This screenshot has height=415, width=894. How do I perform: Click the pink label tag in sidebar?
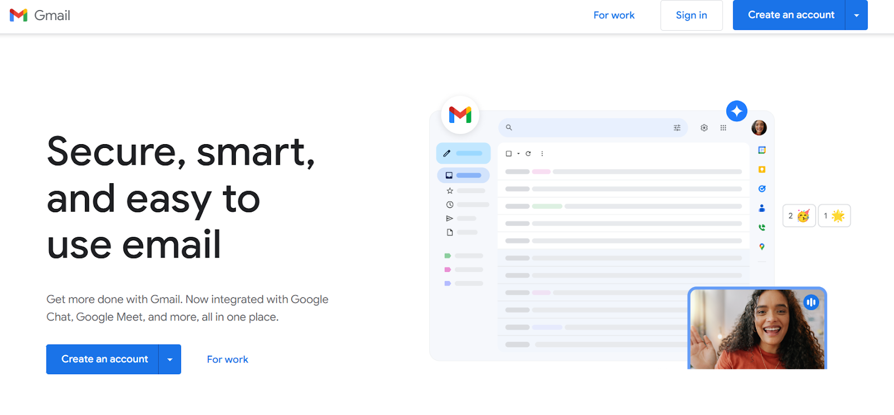(448, 270)
